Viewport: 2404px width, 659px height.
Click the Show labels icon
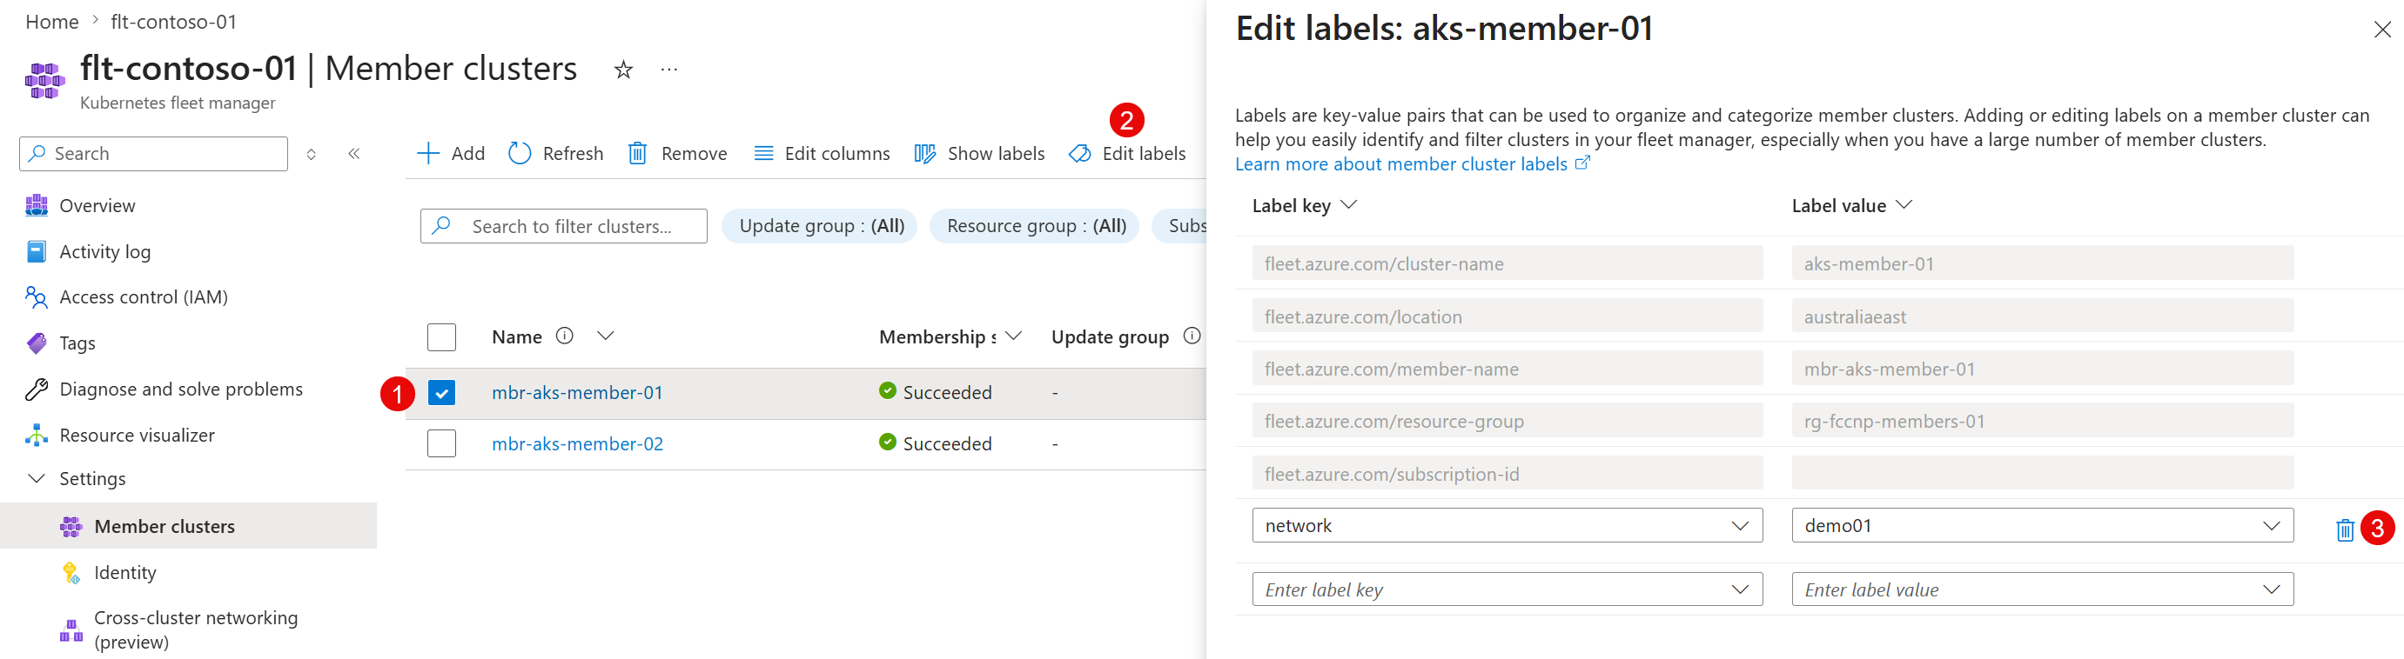925,154
